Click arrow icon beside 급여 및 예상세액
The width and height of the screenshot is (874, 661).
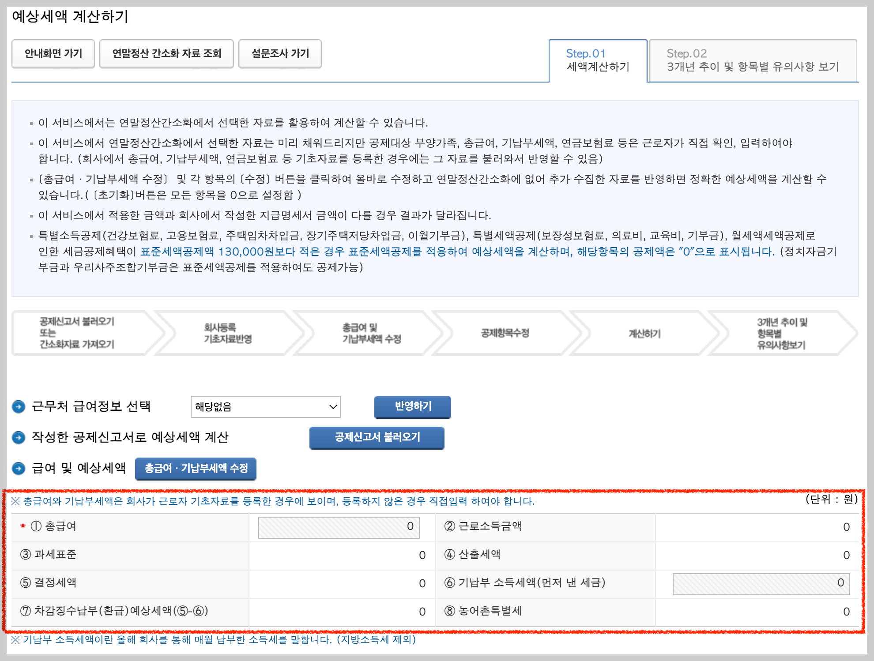[x=19, y=468]
